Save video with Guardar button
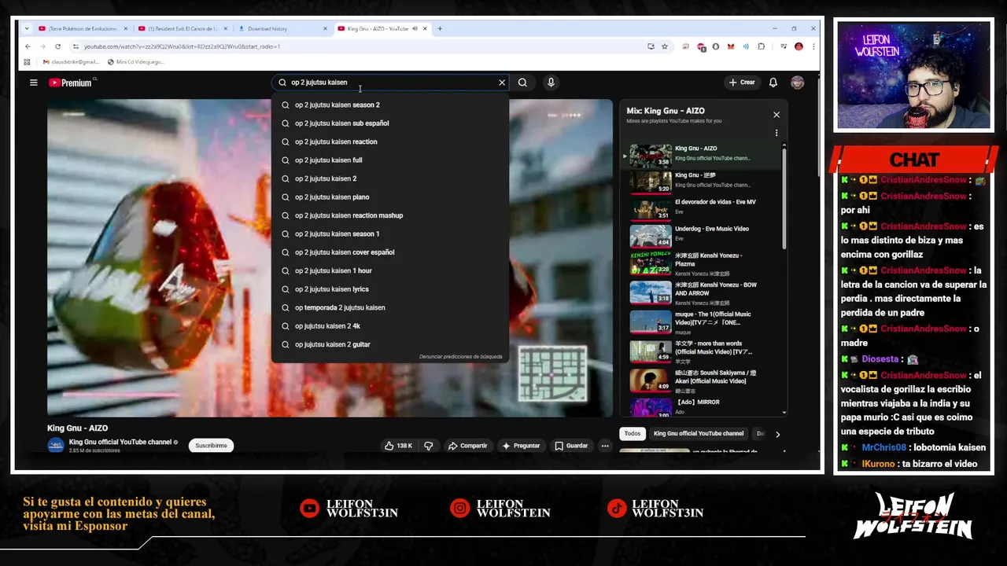 coord(571,446)
